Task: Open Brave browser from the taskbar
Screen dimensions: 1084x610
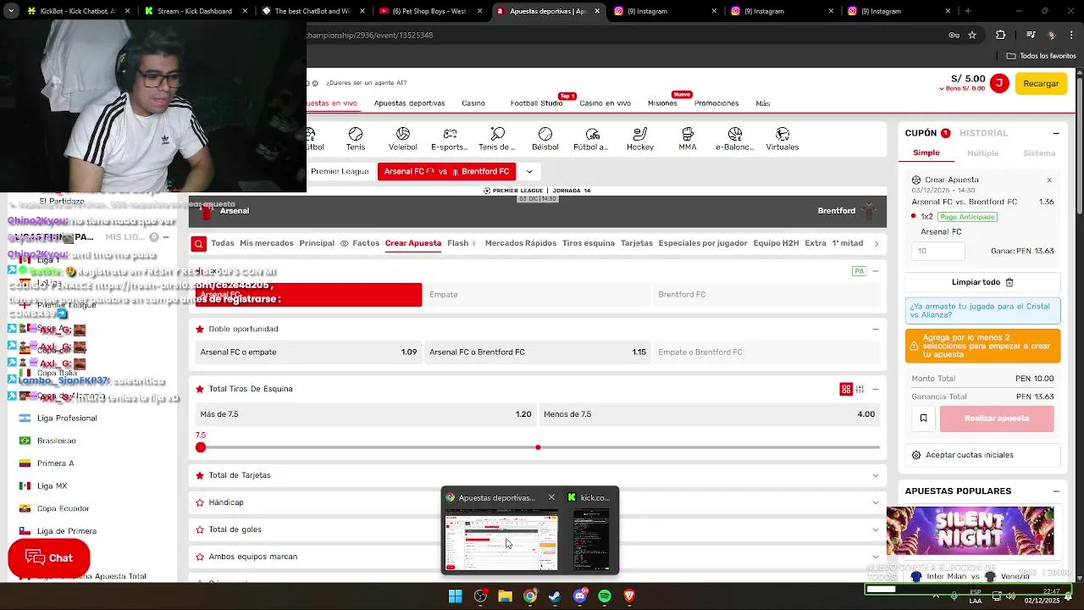Action: point(629,596)
